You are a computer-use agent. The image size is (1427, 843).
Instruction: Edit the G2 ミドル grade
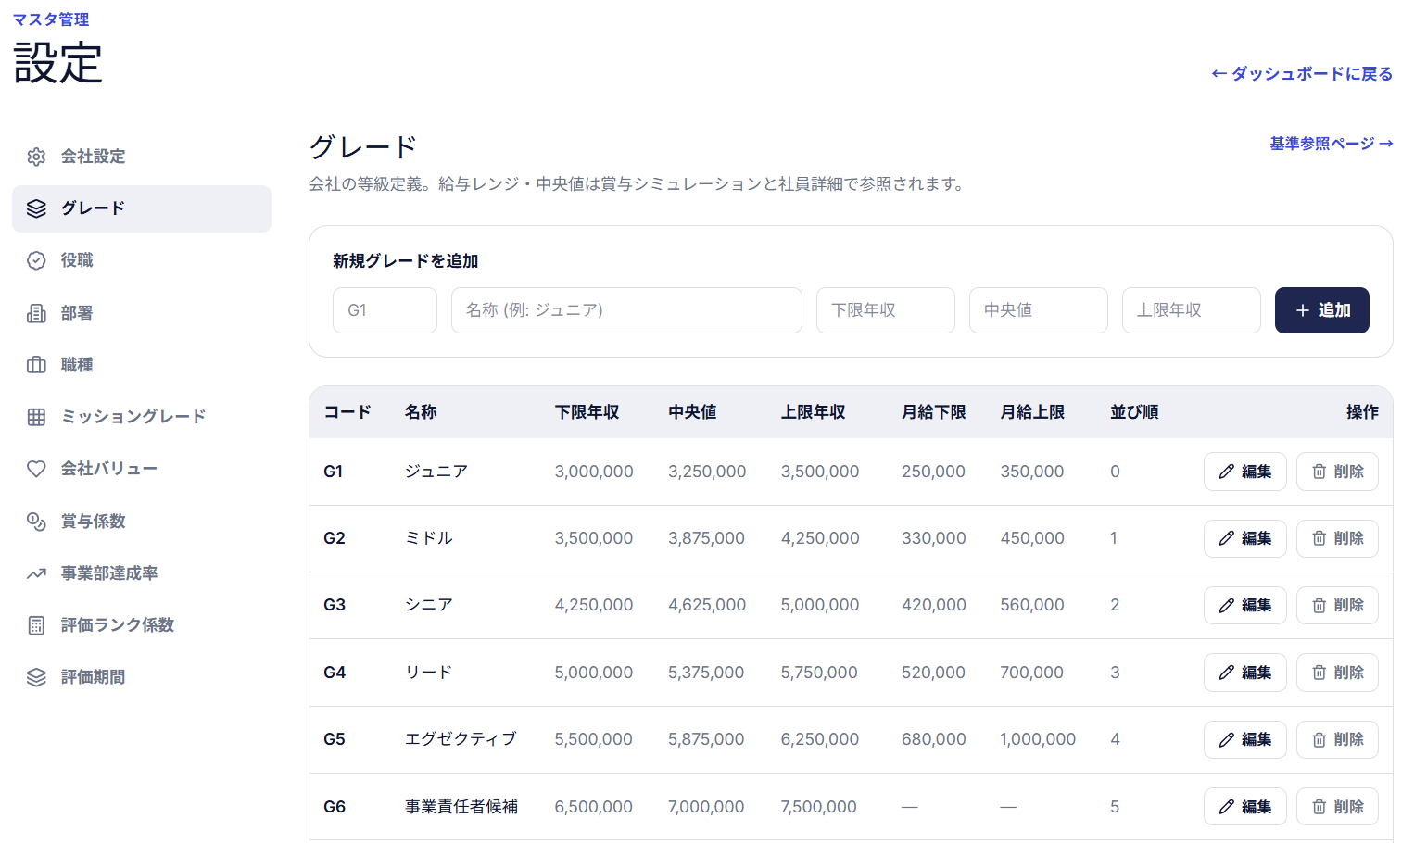[x=1245, y=538]
